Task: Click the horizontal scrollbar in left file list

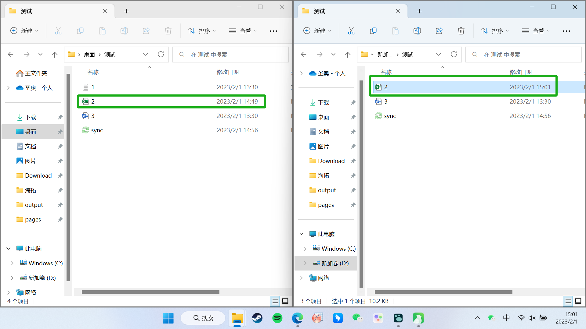Action: (x=150, y=292)
